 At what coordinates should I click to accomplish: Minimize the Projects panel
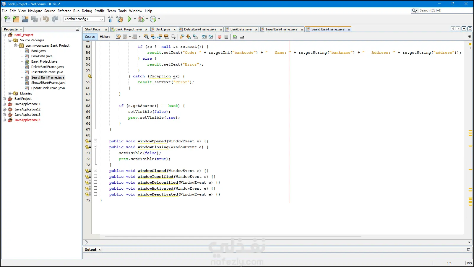(77, 30)
